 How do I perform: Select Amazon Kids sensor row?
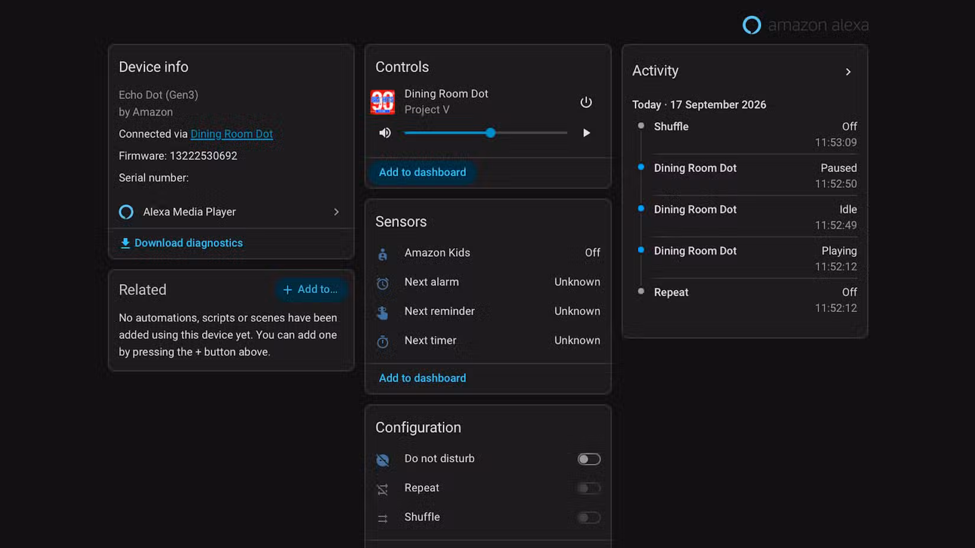click(x=488, y=253)
